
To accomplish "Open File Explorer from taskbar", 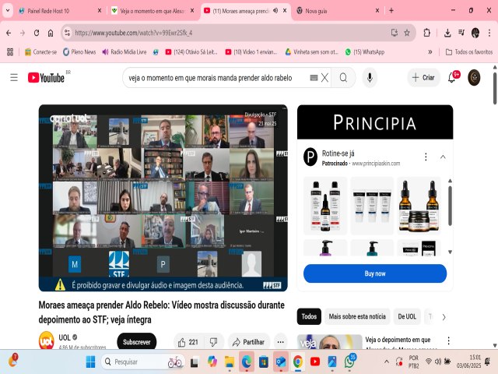I will click(229, 362).
